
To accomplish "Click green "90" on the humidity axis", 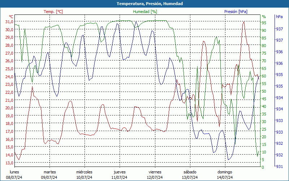I will (x=264, y=30).
